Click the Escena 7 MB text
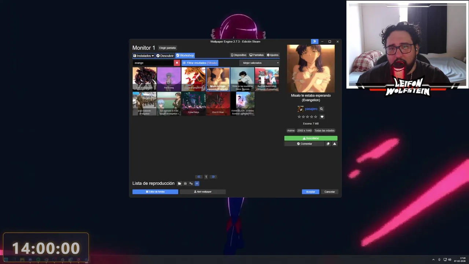469x264 pixels. click(x=311, y=124)
